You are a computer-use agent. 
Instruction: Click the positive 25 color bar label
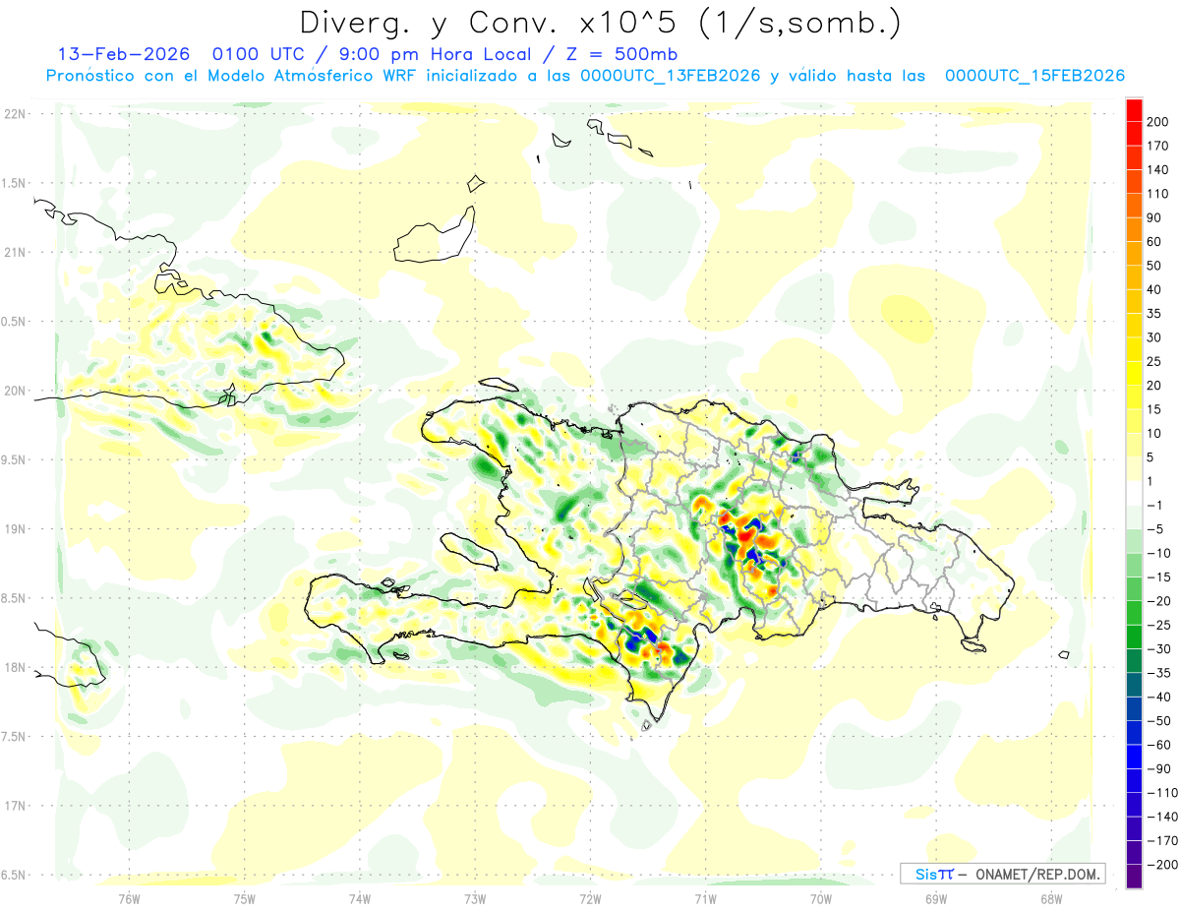pyautogui.click(x=1154, y=361)
